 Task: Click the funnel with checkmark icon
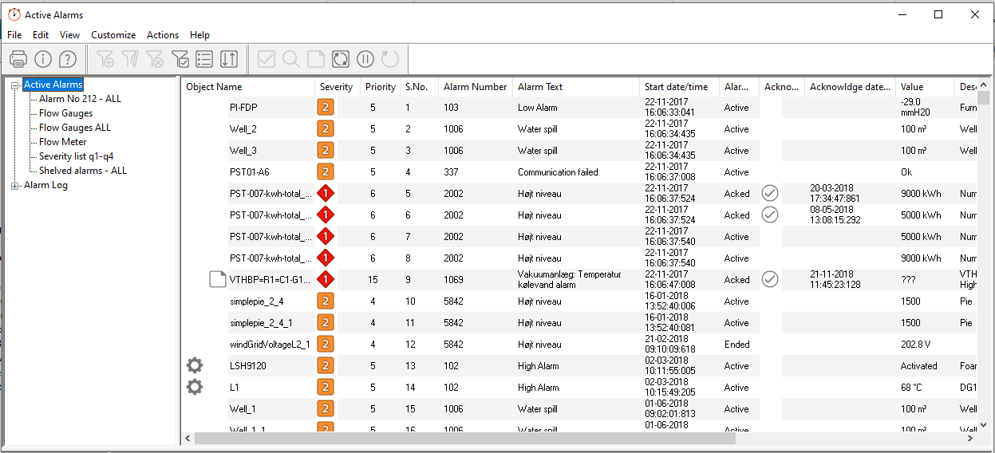[180, 59]
